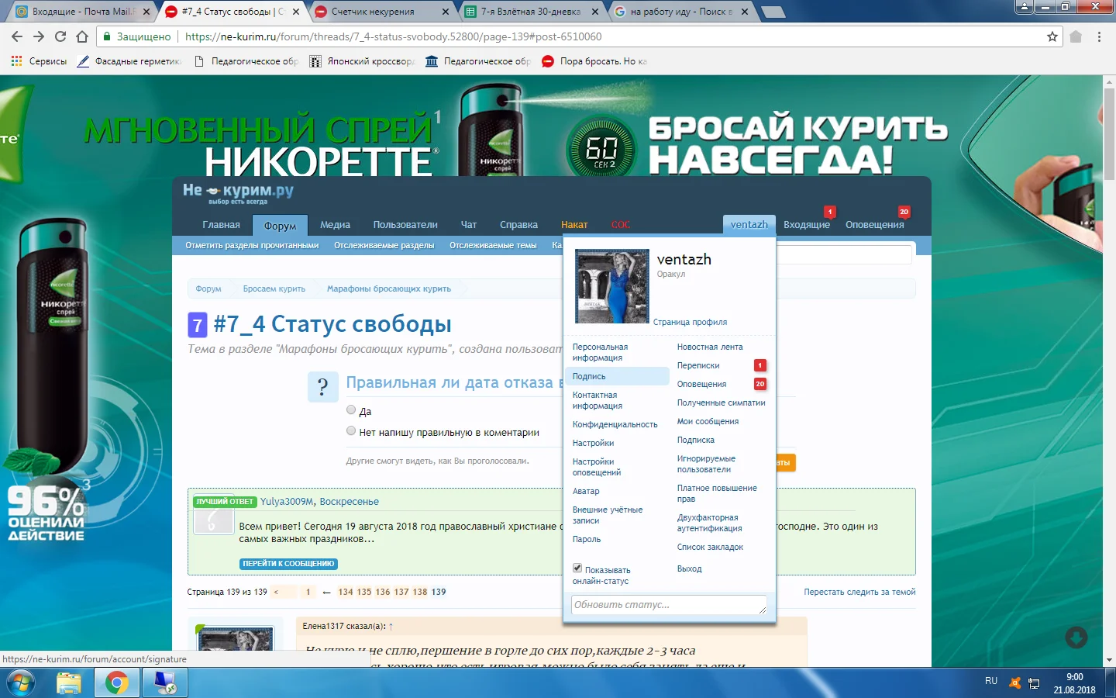Select "Нет напишу правильную в коментарии" option
Screen dimensions: 1116x698
(x=351, y=431)
